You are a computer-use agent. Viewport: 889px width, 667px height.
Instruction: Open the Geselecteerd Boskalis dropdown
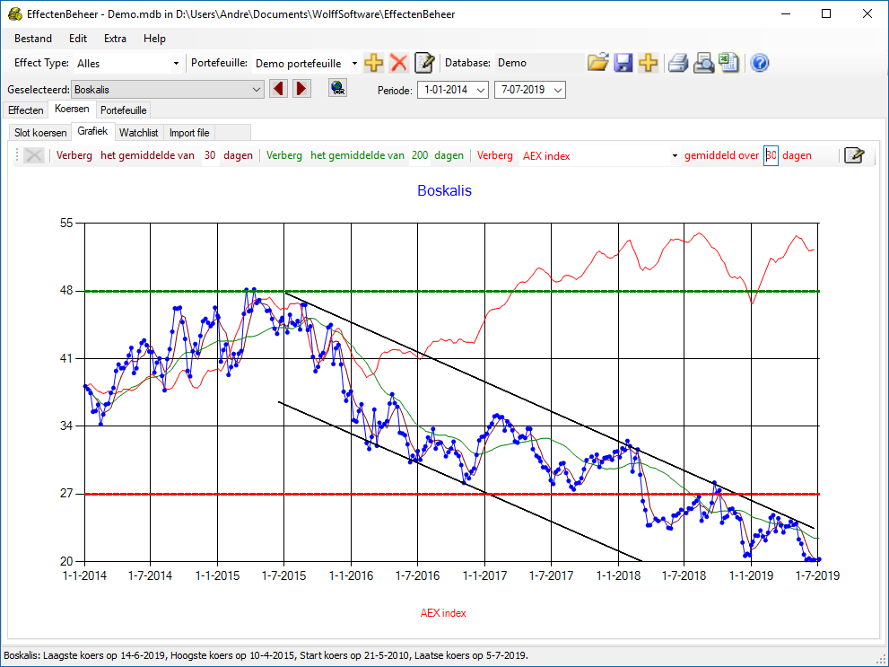pos(257,90)
